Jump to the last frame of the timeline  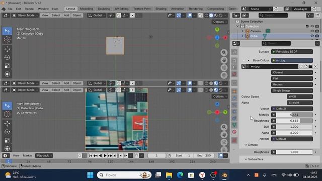point(115,156)
